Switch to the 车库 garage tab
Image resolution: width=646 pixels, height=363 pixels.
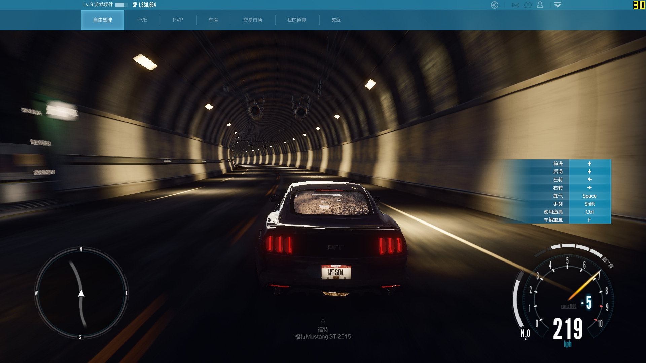[213, 20]
